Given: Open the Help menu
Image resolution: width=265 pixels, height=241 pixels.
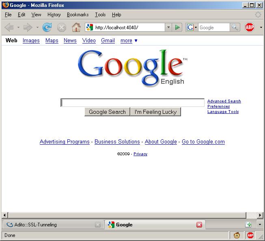Looking at the screenshot, I should pos(116,15).
